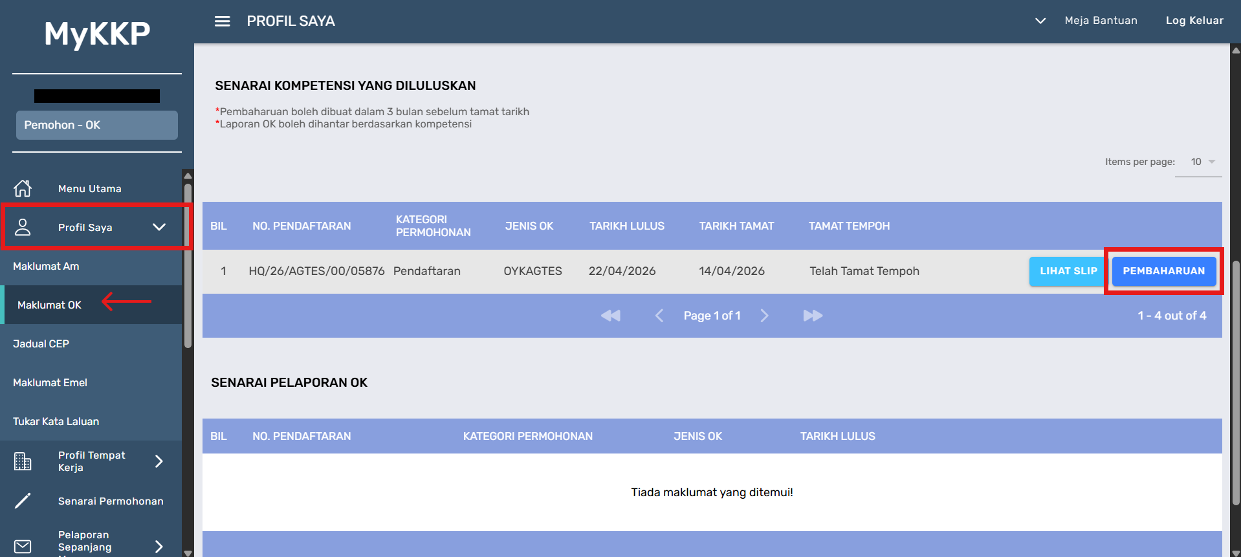
Task: Click the Senarai Permohonan pencil icon
Action: (x=23, y=501)
